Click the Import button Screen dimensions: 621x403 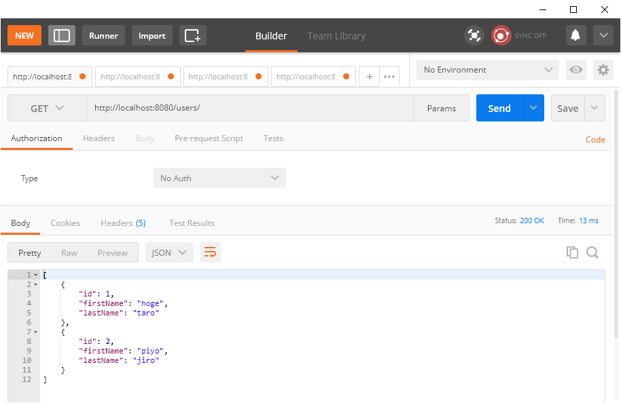click(x=152, y=35)
